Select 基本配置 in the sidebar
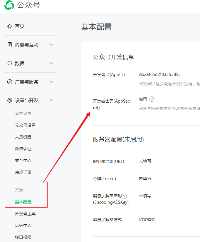Viewport: 200px width, 242px height. (23, 202)
